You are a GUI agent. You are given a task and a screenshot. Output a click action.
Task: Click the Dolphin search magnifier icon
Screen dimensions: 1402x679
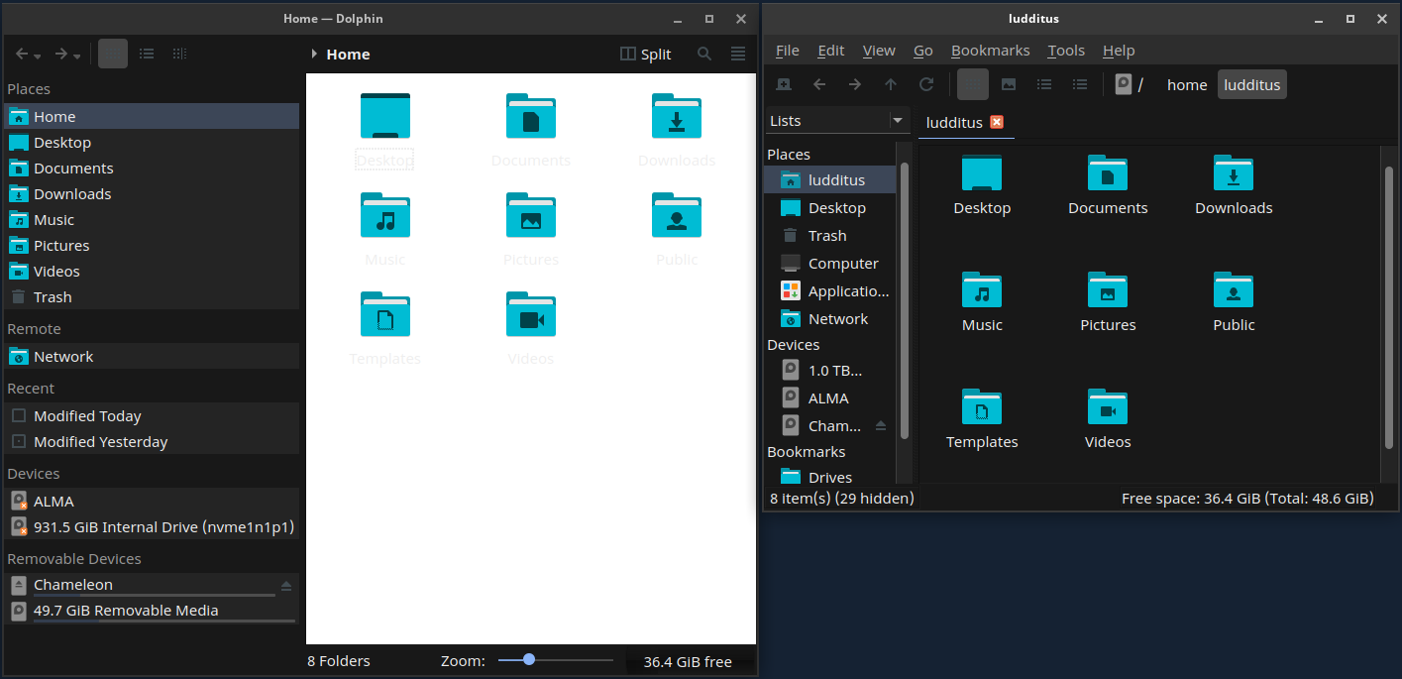point(704,55)
